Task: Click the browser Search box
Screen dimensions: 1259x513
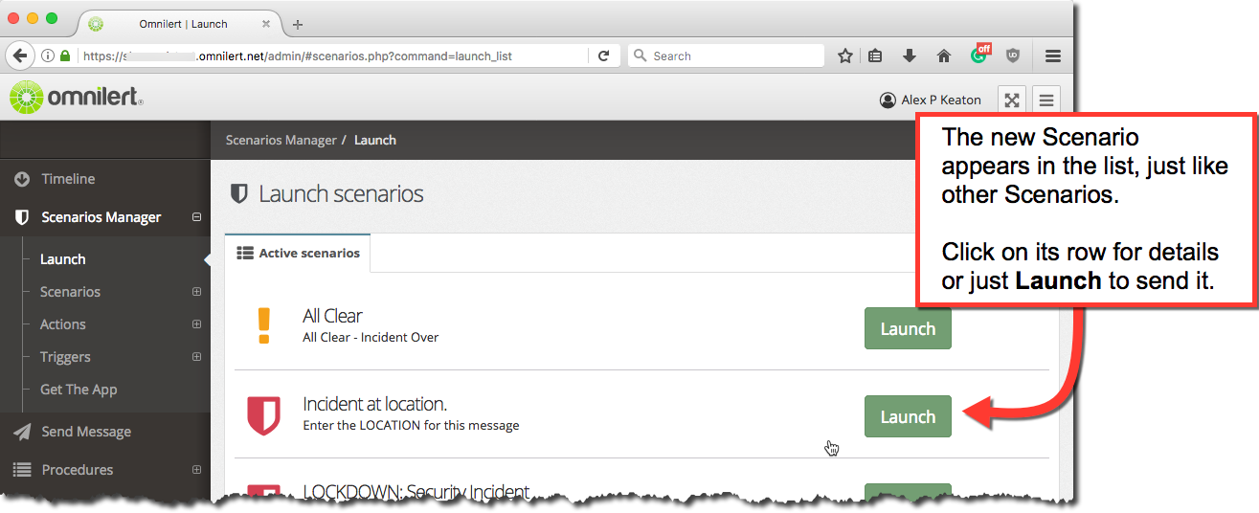Action: click(726, 56)
